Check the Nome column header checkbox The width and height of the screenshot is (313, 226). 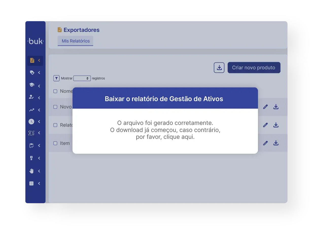pos(55,91)
